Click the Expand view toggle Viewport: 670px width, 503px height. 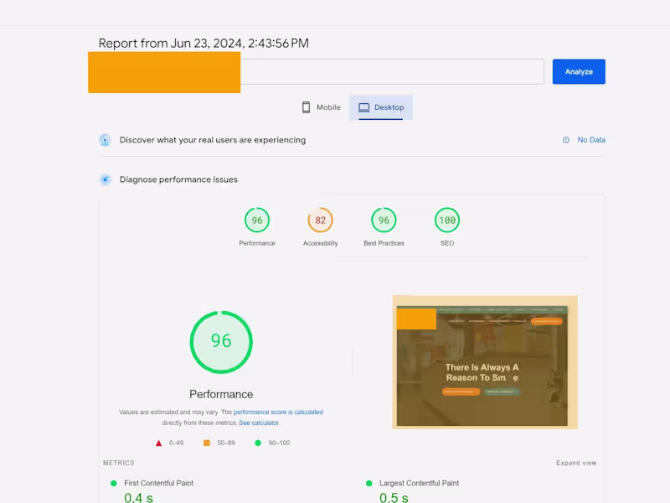click(576, 463)
